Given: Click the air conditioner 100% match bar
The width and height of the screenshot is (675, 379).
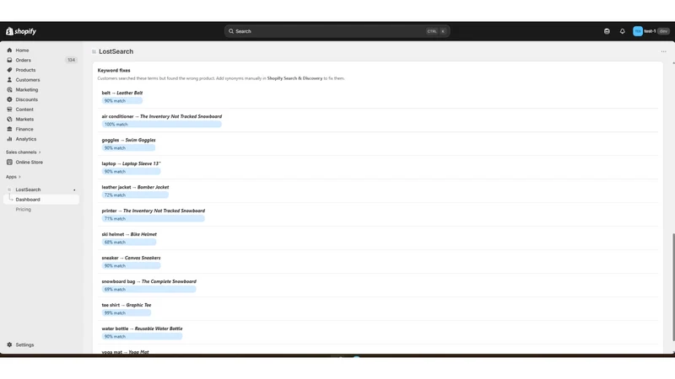Looking at the screenshot, I should click(161, 125).
